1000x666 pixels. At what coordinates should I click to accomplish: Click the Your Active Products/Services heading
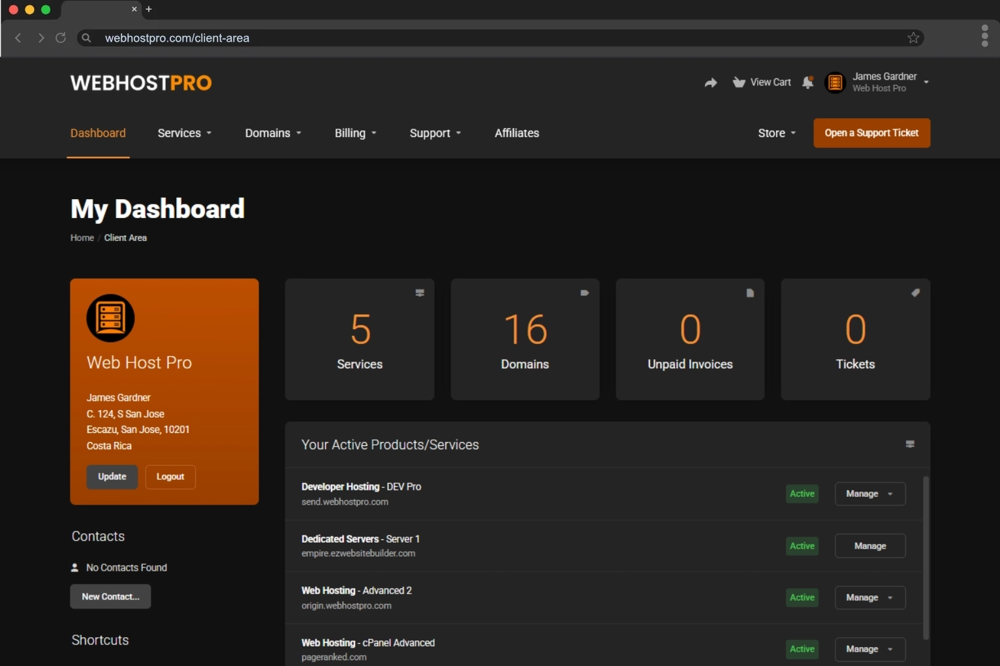(x=390, y=445)
